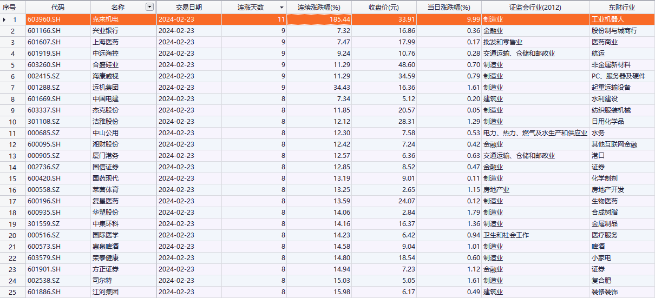
Task: Click the 交易日期 column header
Action: (x=189, y=8)
